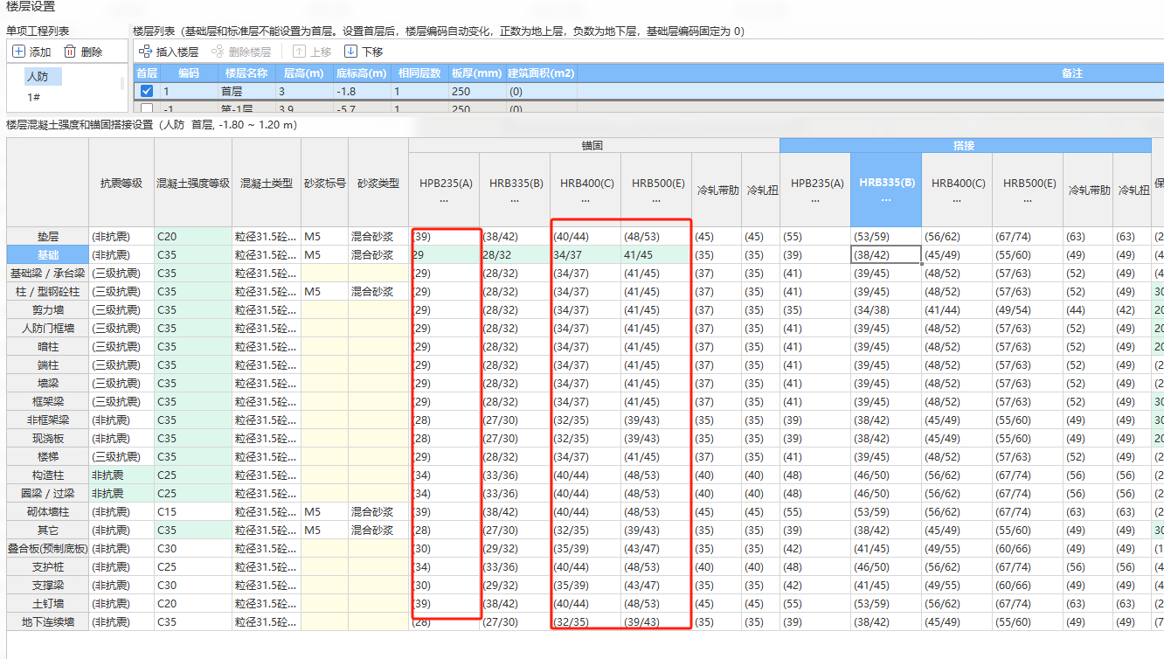Open ellipsis under 搭接 HPB235(A) header
The width and height of the screenshot is (1164, 659).
tap(816, 200)
